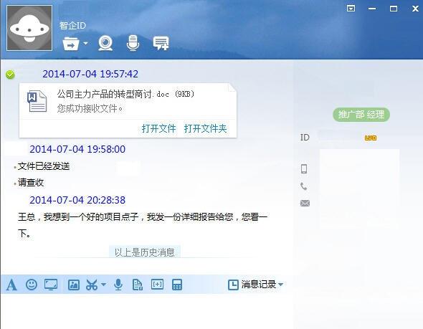Click the 推广部 经理 label badge
Image resolution: width=423 pixels, height=329 pixels.
pyautogui.click(x=361, y=115)
